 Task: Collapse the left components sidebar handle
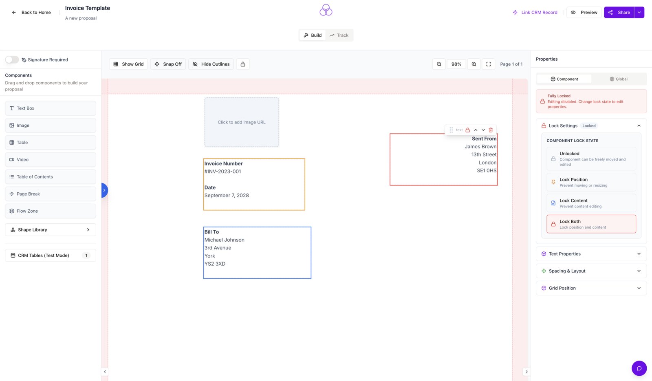click(104, 190)
